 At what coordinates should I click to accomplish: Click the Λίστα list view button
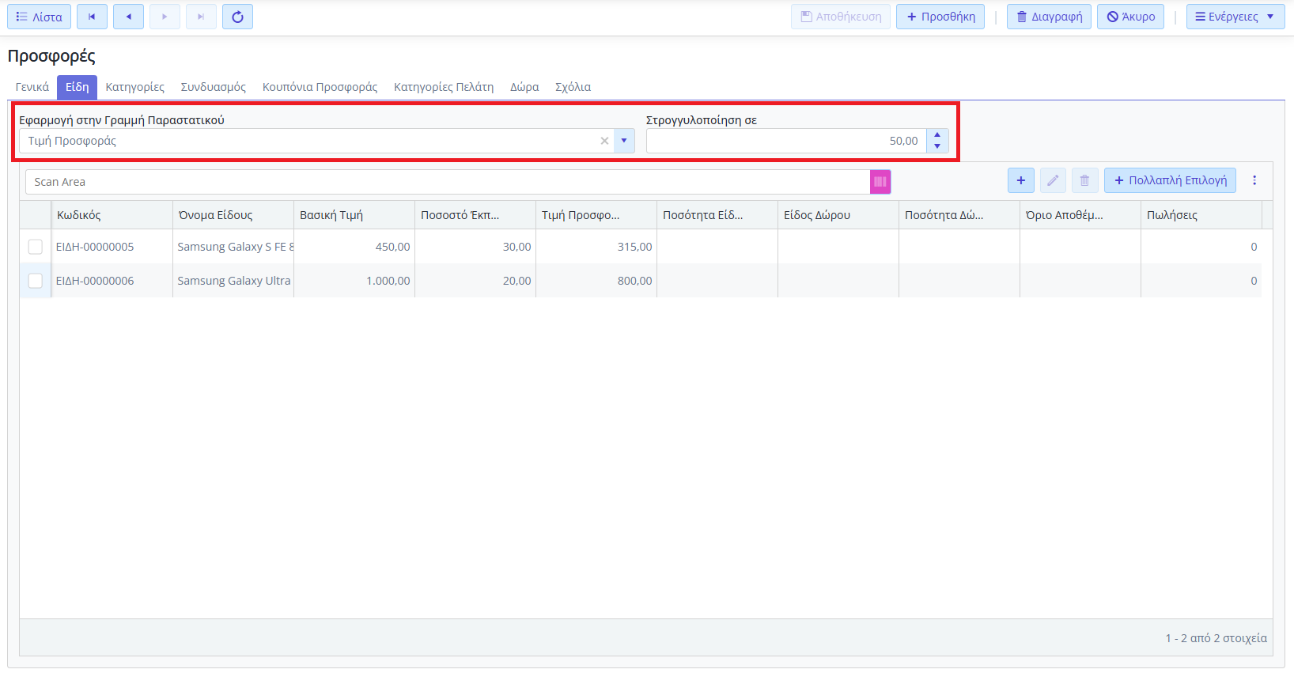40,17
